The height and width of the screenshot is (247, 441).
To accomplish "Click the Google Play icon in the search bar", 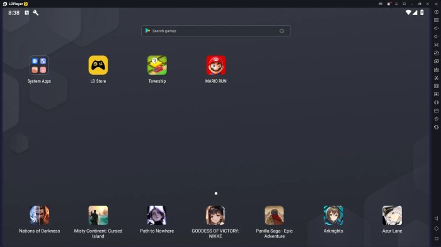I will pos(147,31).
